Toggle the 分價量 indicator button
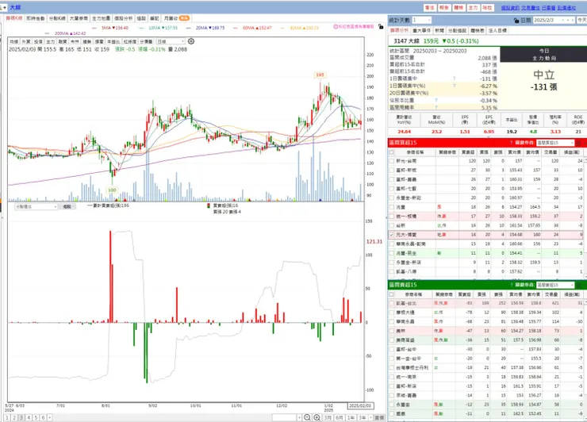 point(146,41)
